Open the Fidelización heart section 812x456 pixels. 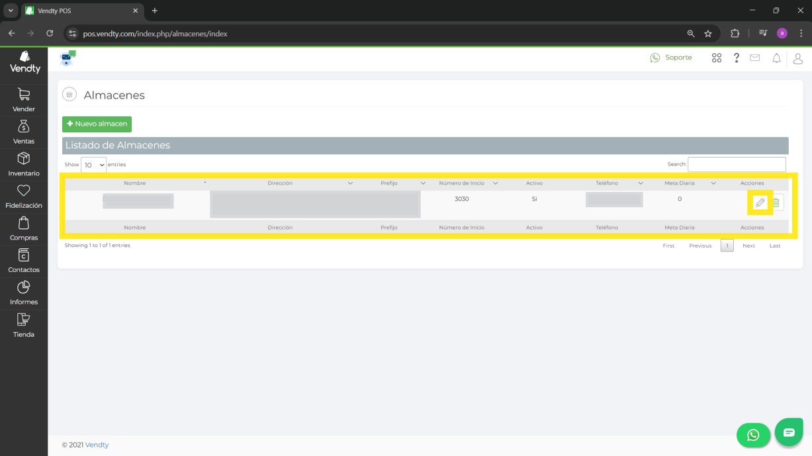(x=24, y=197)
